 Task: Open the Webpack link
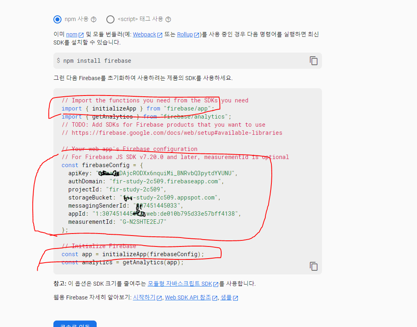[144, 34]
